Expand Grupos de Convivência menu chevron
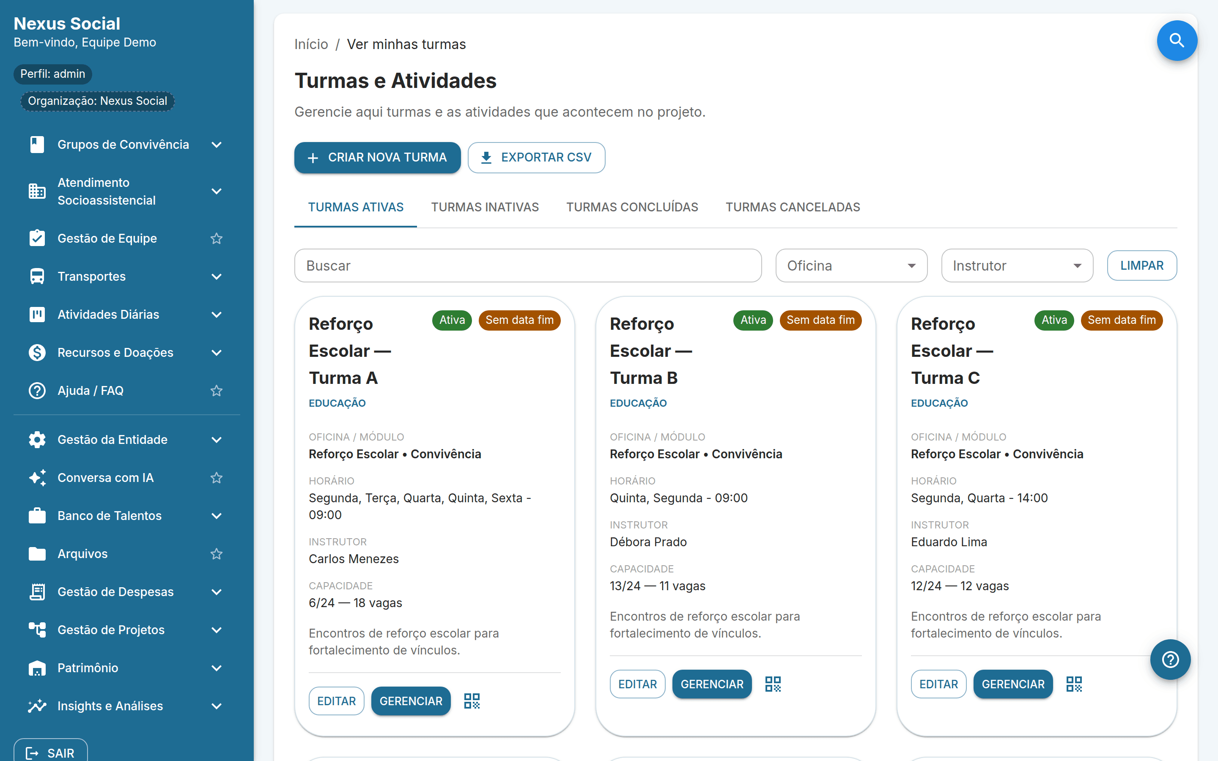 217,145
